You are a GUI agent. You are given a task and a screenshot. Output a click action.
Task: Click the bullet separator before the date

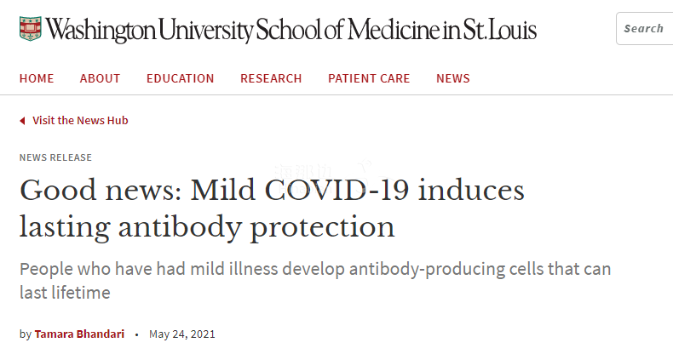coord(136,334)
